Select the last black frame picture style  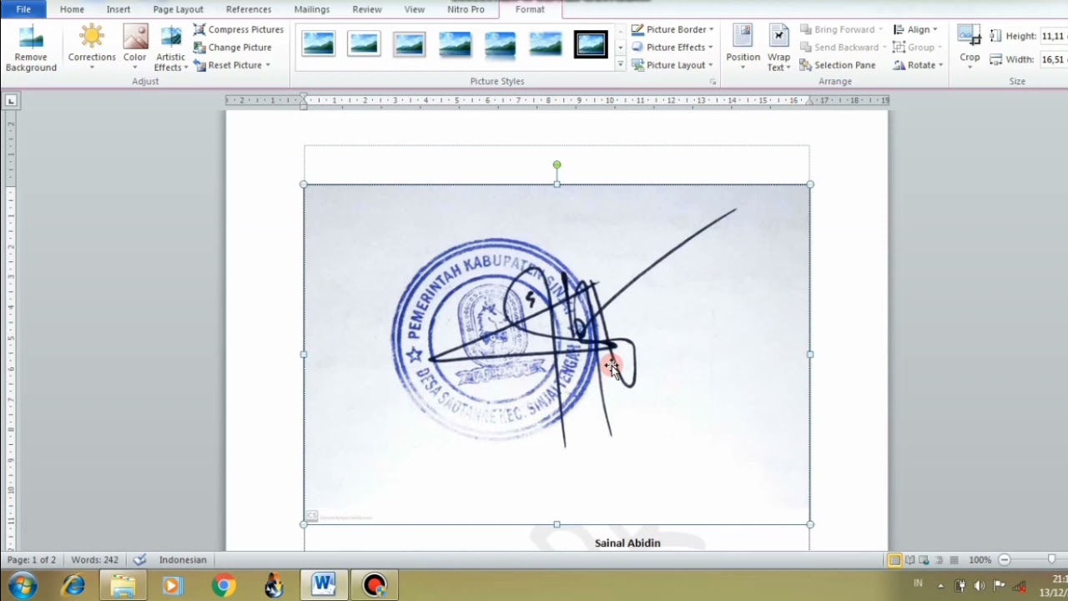pos(591,44)
